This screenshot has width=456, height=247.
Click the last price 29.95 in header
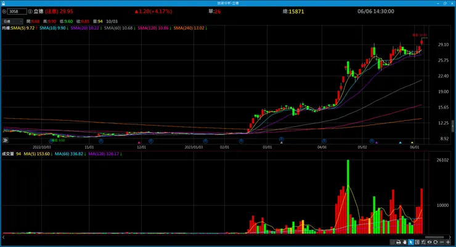67,11
